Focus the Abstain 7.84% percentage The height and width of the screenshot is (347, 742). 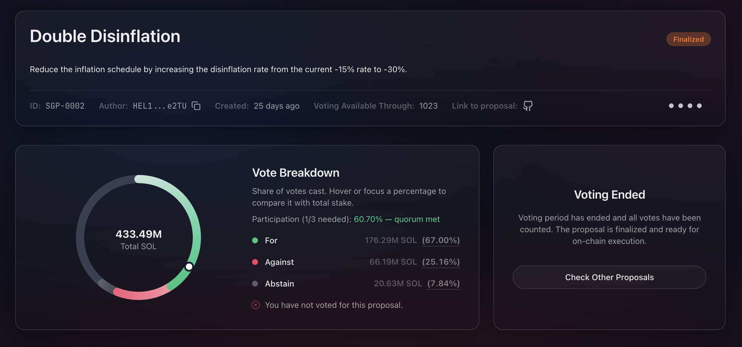click(x=443, y=284)
